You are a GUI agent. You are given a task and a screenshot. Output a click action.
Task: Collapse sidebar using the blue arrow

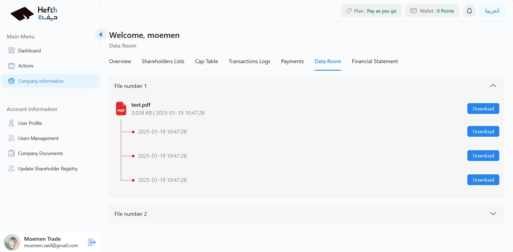point(101,34)
